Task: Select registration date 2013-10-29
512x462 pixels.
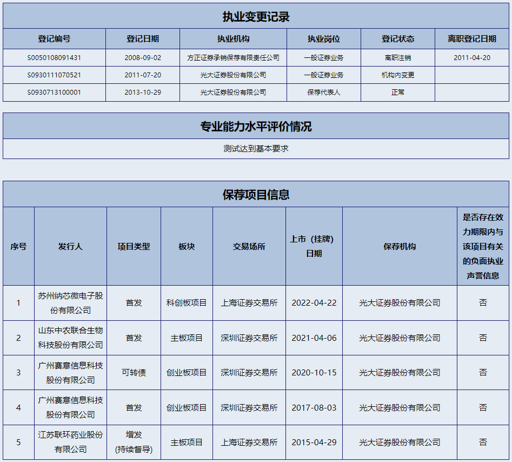Action: [143, 93]
